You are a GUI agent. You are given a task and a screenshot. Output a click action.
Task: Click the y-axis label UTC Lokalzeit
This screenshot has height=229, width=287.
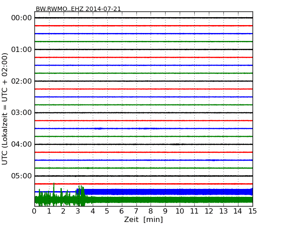pyautogui.click(x=4, y=109)
